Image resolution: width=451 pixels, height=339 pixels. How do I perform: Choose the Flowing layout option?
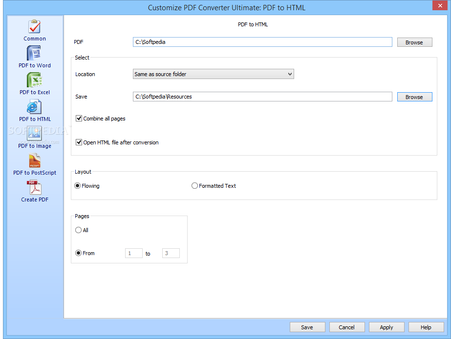tap(77, 186)
